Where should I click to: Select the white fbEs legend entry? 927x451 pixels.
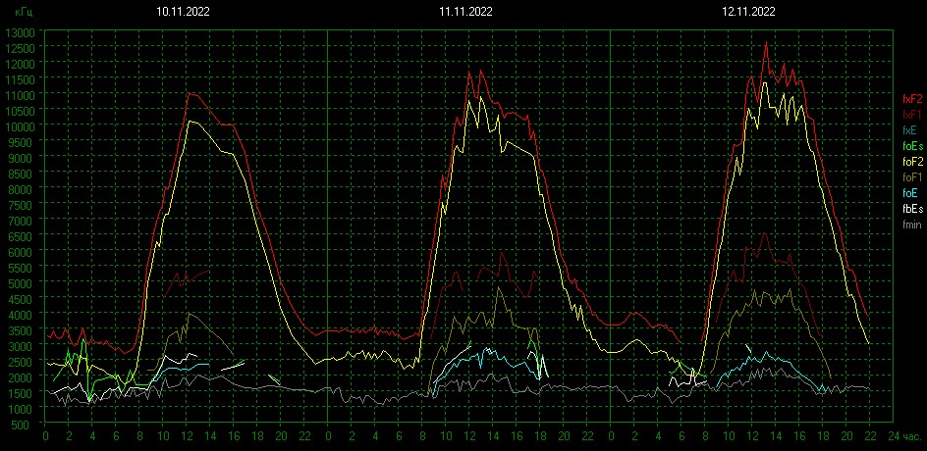pyautogui.click(x=911, y=209)
